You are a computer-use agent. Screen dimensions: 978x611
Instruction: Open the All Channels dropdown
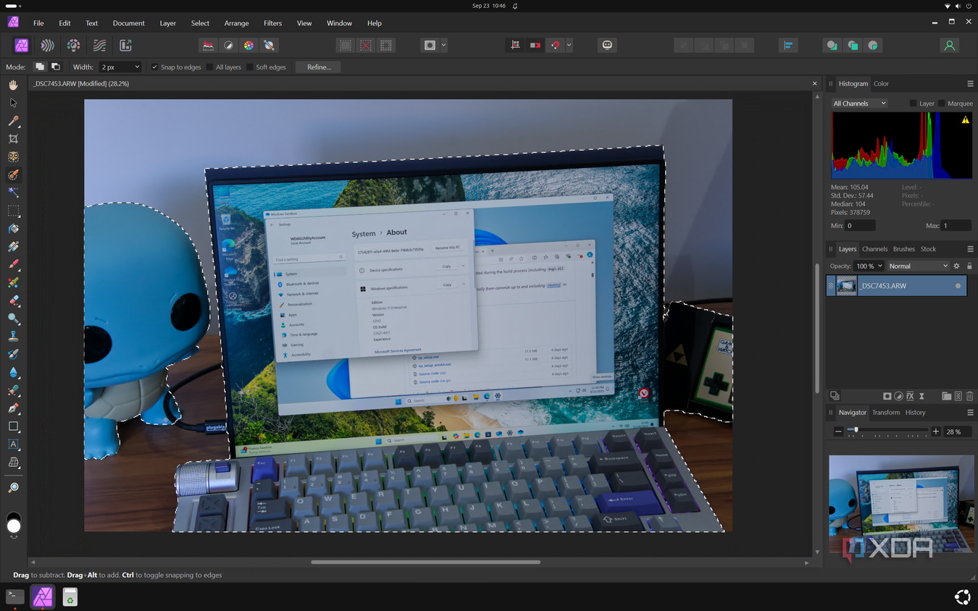point(859,104)
